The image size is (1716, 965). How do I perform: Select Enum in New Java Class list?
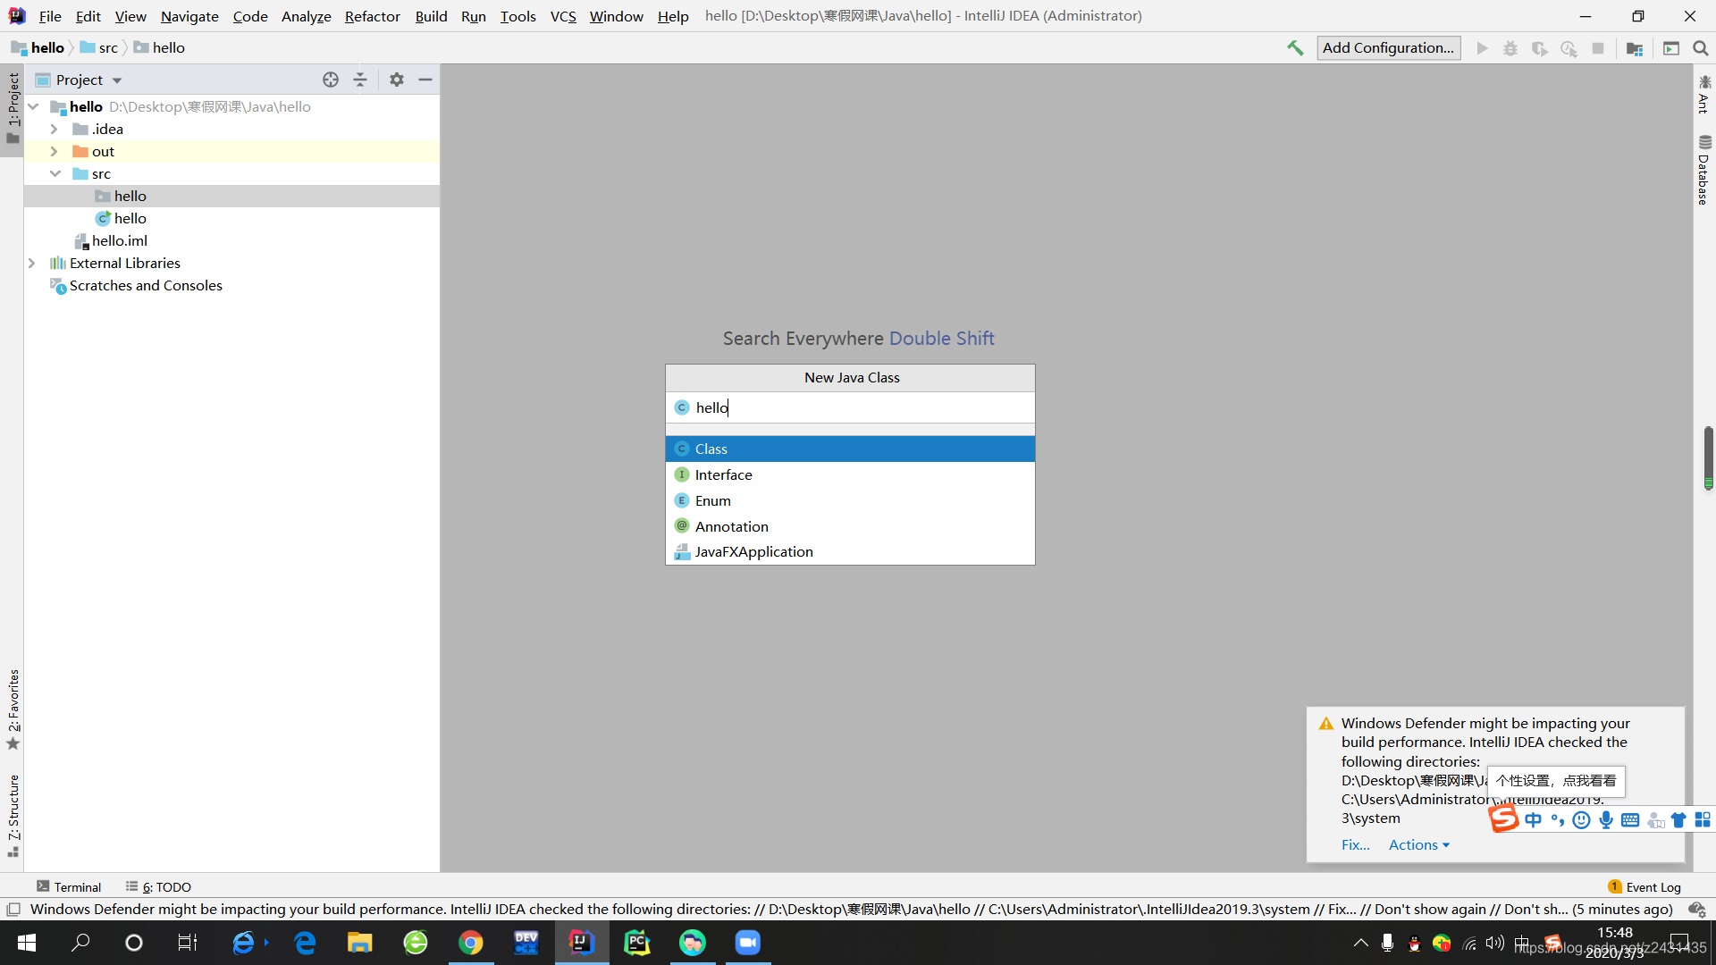[850, 500]
